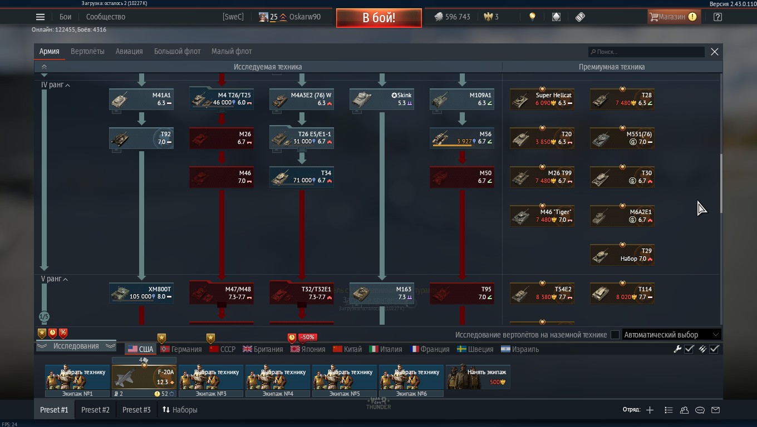Switch to the Вертолёты tab
Screen dimensions: 757x427
pyautogui.click(x=87, y=51)
